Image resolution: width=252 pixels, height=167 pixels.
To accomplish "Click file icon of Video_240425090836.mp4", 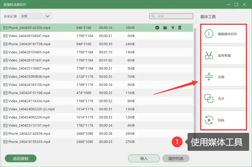I will (5, 76).
